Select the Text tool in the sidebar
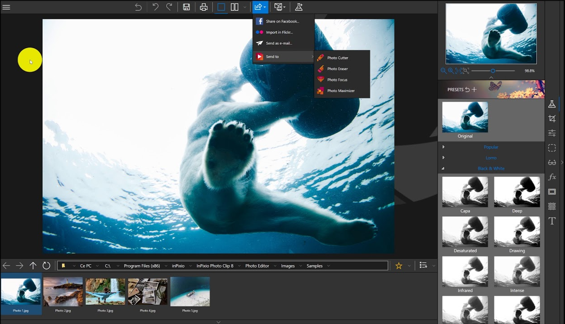 [552, 221]
